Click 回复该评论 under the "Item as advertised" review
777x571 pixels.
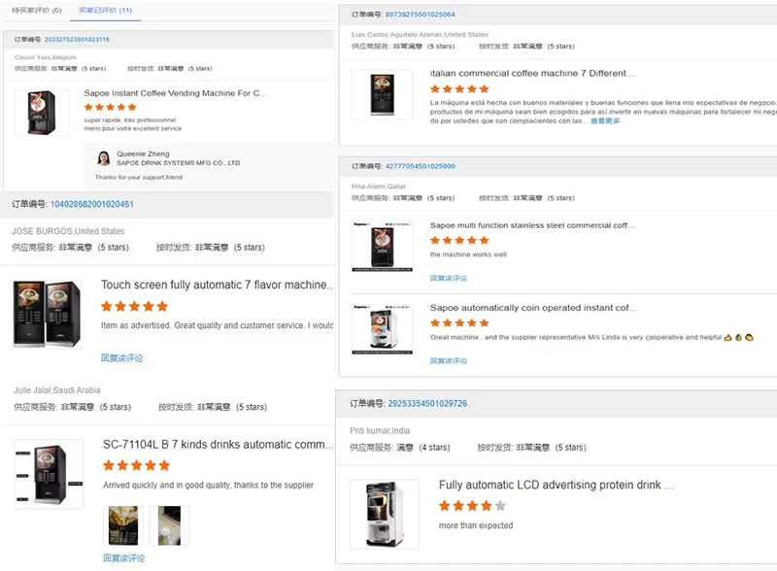point(122,357)
